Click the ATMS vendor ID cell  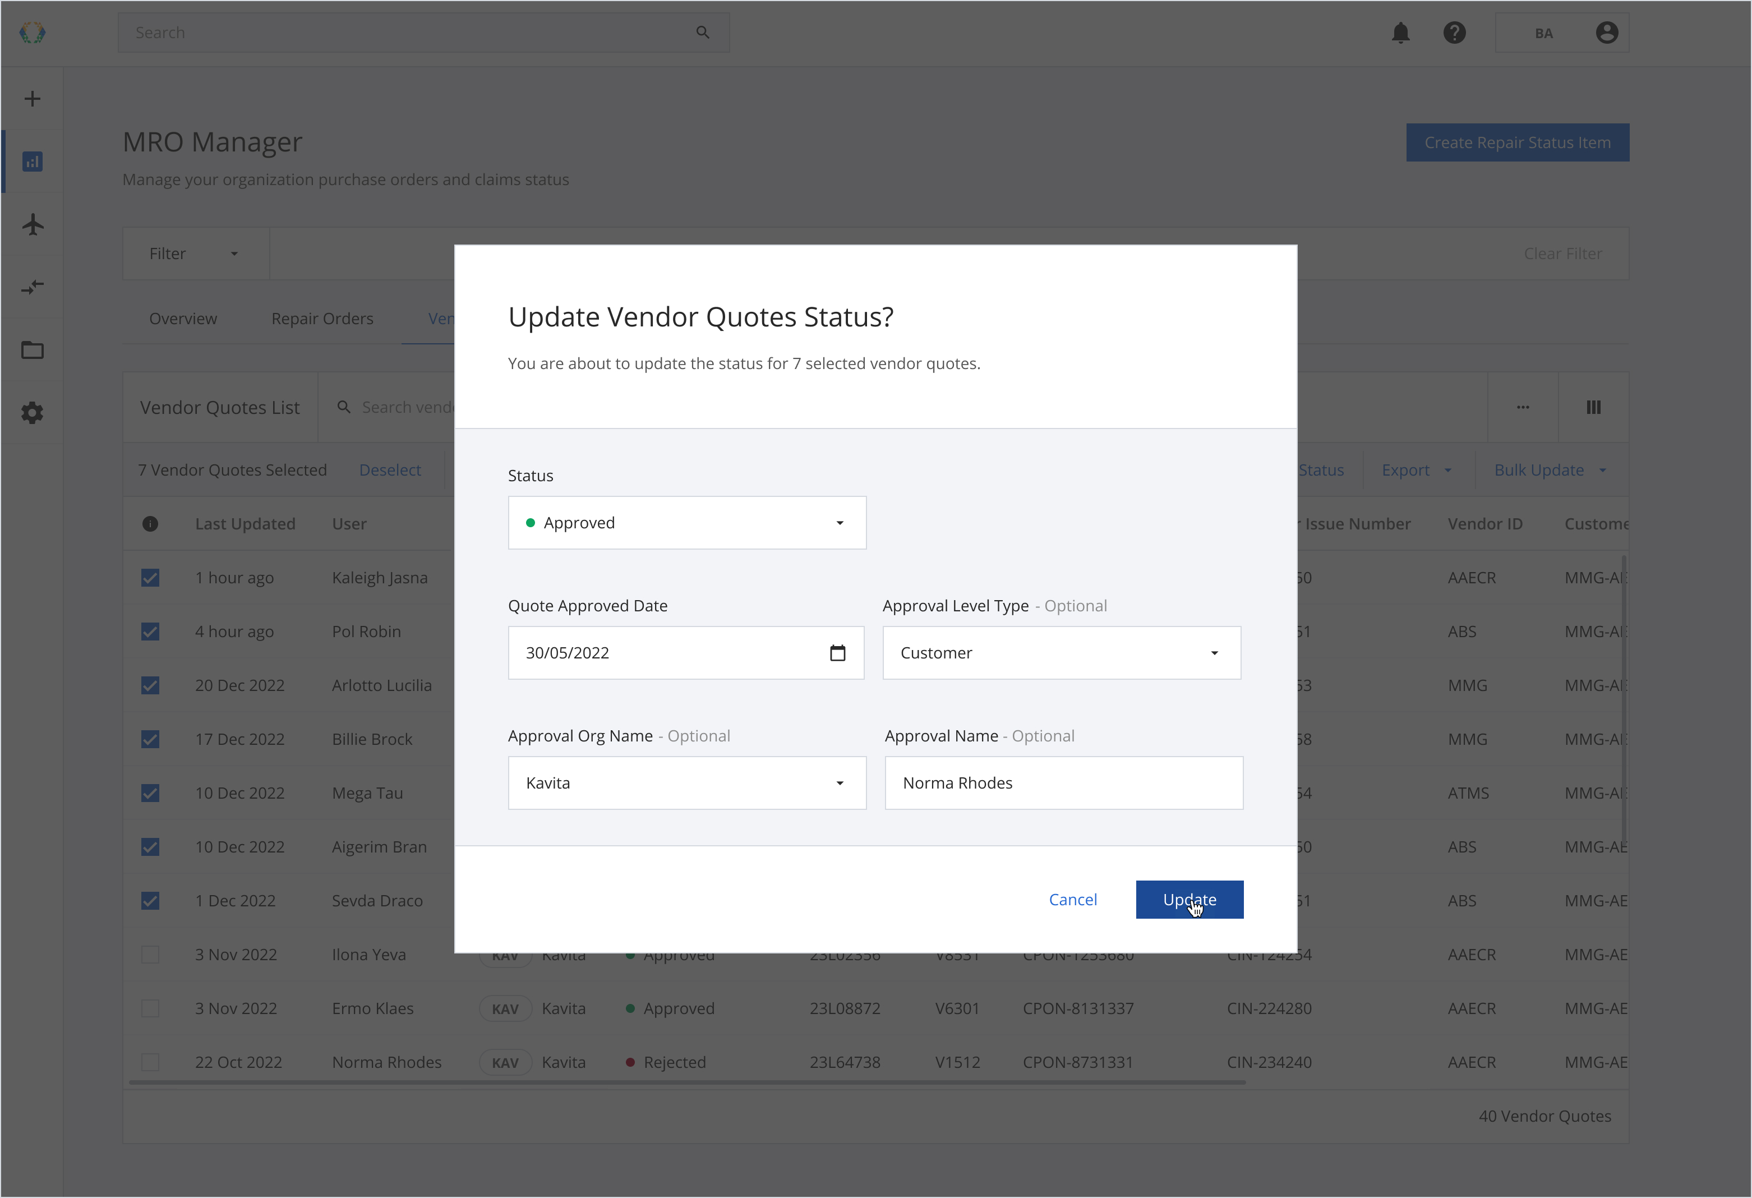[1468, 793]
